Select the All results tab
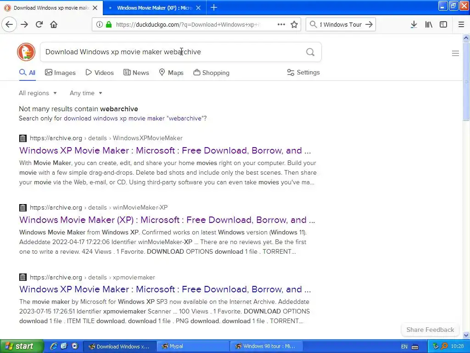 (x=27, y=73)
